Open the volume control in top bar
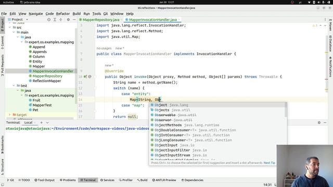 point(318,2)
